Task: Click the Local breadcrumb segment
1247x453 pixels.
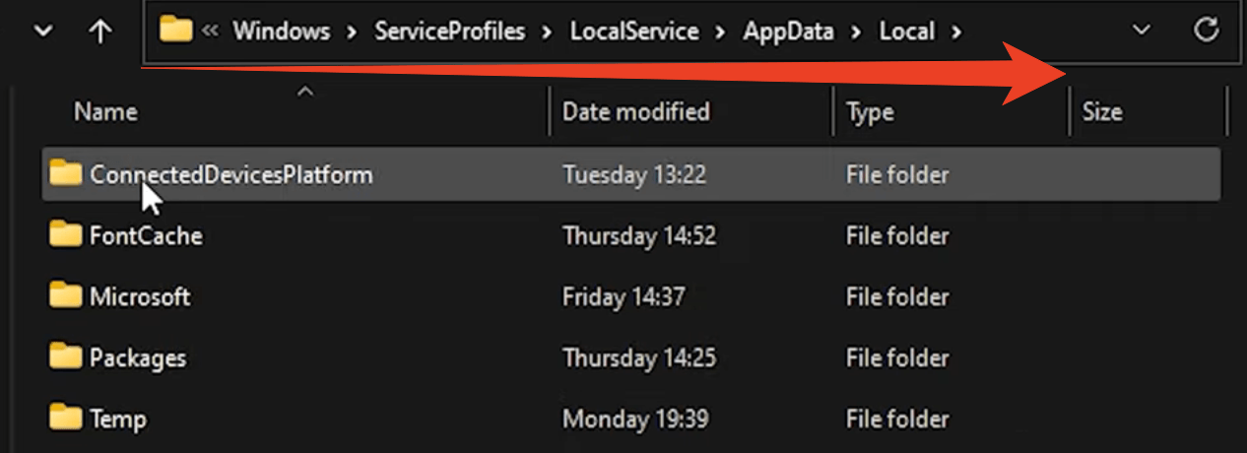Action: coord(906,32)
